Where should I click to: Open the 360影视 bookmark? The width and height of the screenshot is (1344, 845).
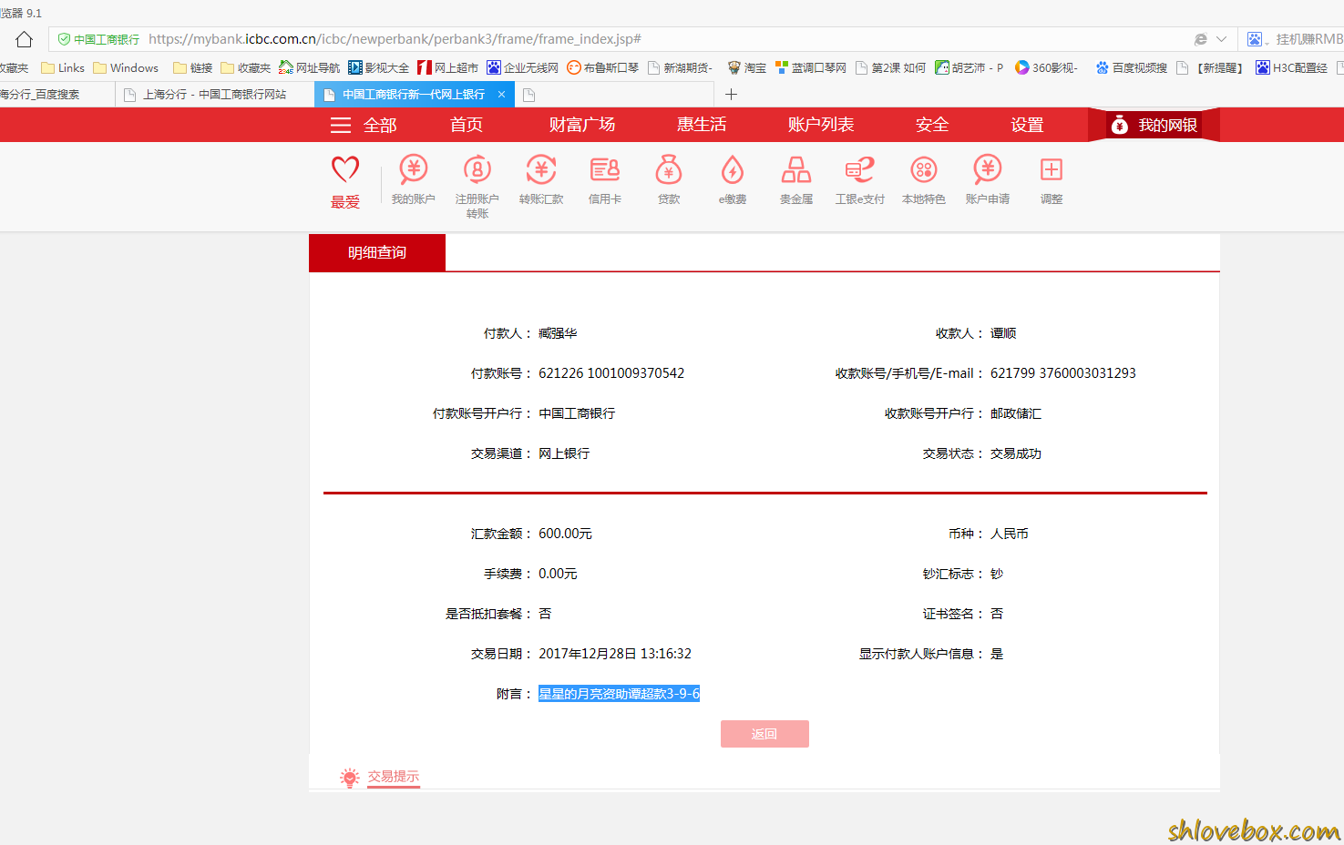point(1046,67)
